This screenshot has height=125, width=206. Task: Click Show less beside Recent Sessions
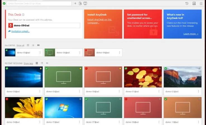click(x=28, y=63)
